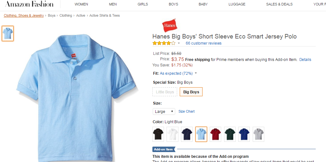Select the black polo color swatch
Screen dimensions: 326x162
tap(158, 134)
